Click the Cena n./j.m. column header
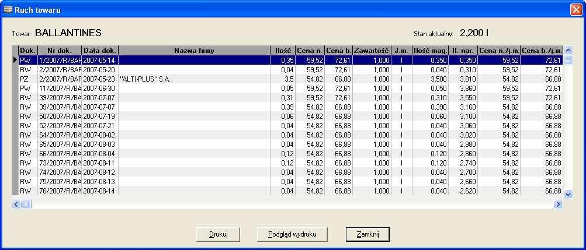 point(499,51)
